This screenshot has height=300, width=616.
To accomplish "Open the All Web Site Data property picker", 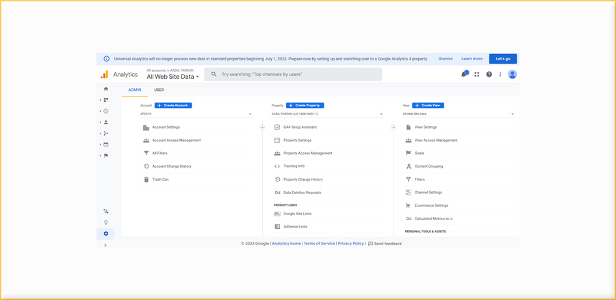I will 172,77.
